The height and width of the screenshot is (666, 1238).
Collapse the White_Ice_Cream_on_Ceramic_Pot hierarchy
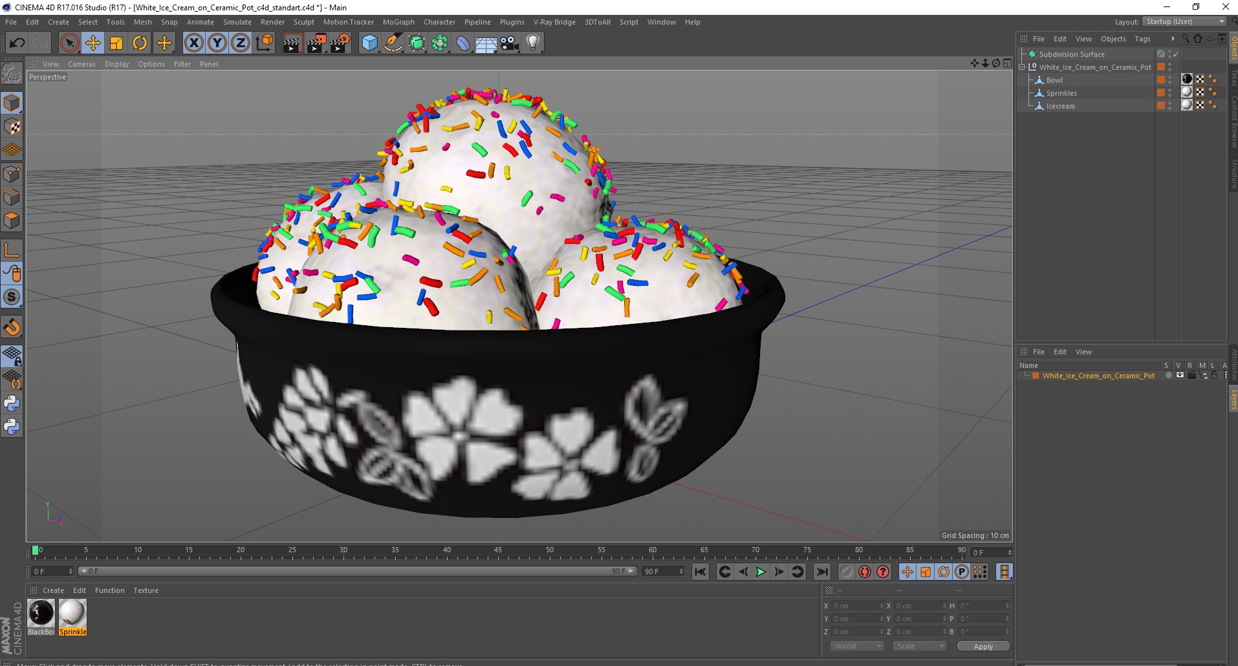(x=1022, y=67)
